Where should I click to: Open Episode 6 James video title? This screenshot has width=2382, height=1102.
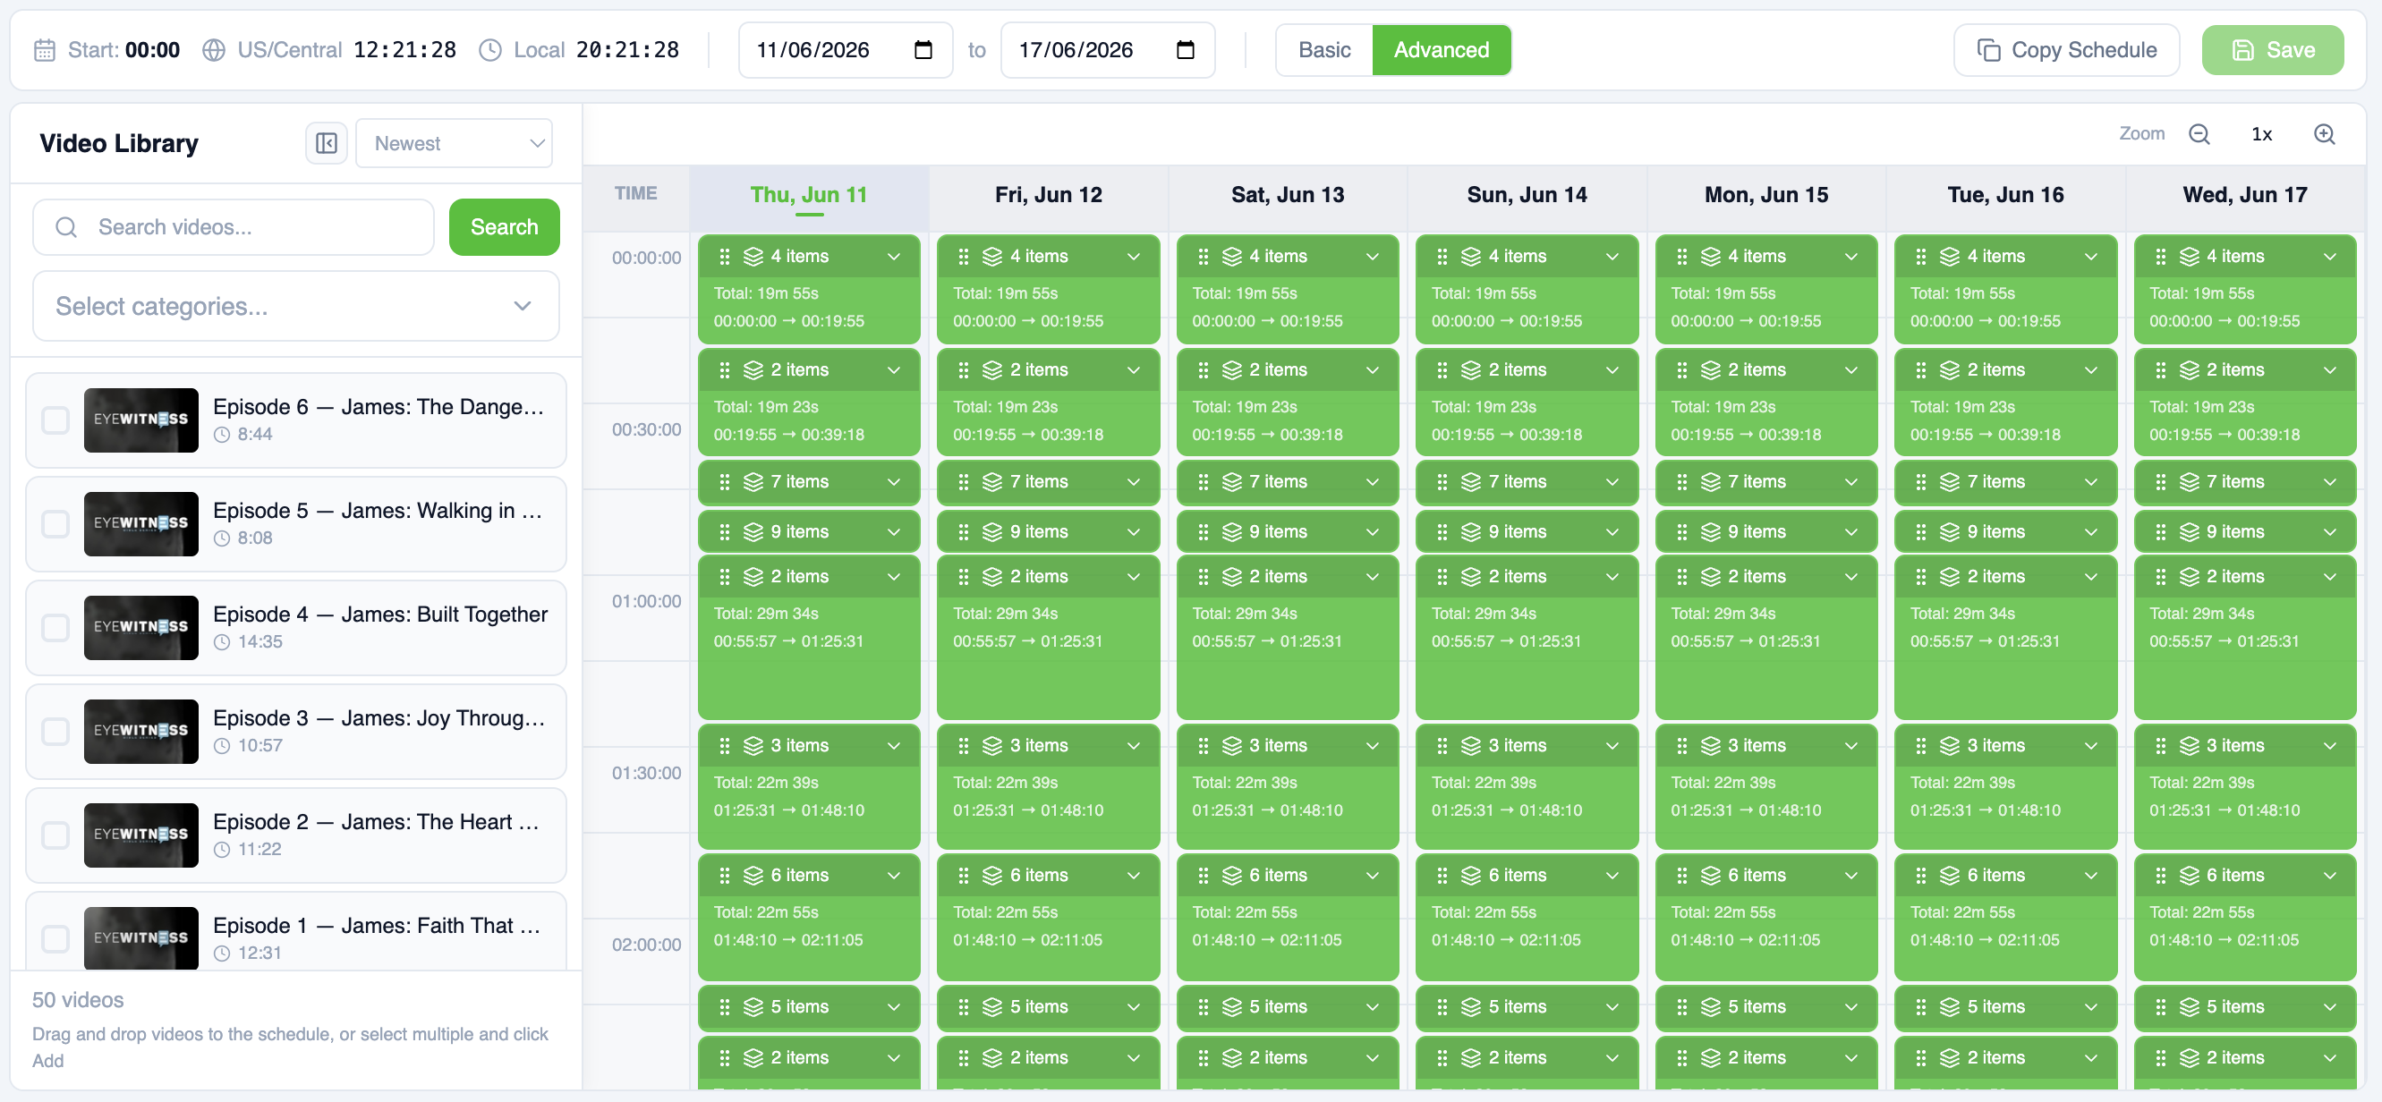coord(379,407)
